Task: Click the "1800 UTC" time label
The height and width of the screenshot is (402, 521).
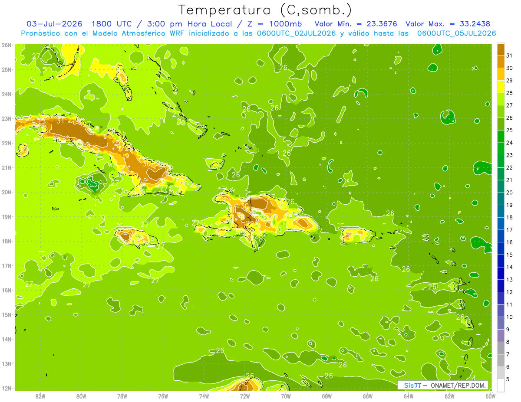Action: (111, 24)
